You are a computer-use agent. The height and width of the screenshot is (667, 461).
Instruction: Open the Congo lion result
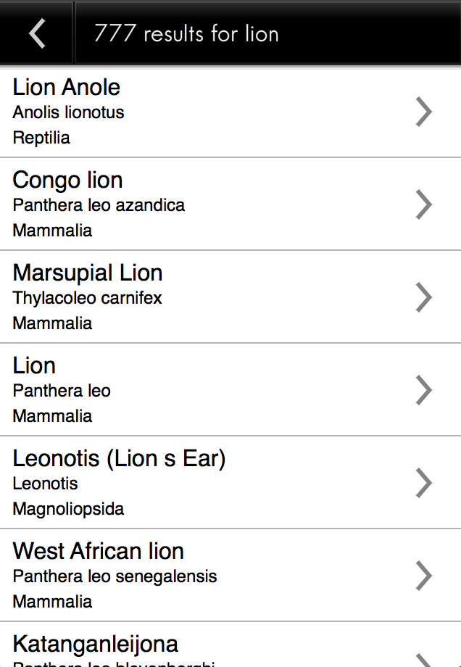click(68, 181)
